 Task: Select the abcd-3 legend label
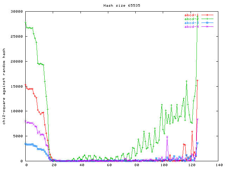[x=192, y=23]
